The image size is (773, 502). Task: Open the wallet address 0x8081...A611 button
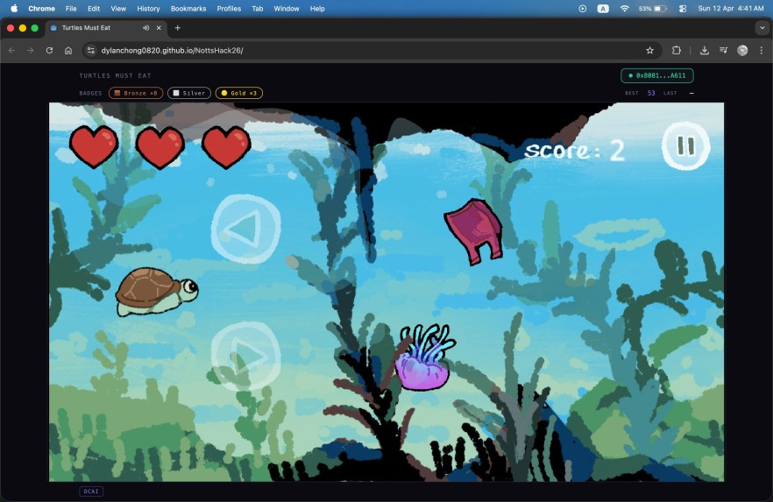point(656,76)
